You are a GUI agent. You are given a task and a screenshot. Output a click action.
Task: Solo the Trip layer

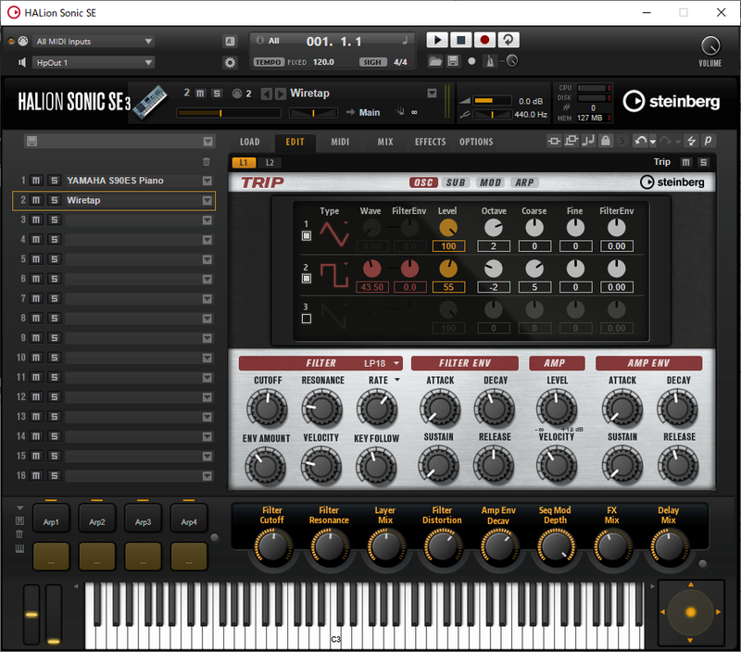[704, 162]
